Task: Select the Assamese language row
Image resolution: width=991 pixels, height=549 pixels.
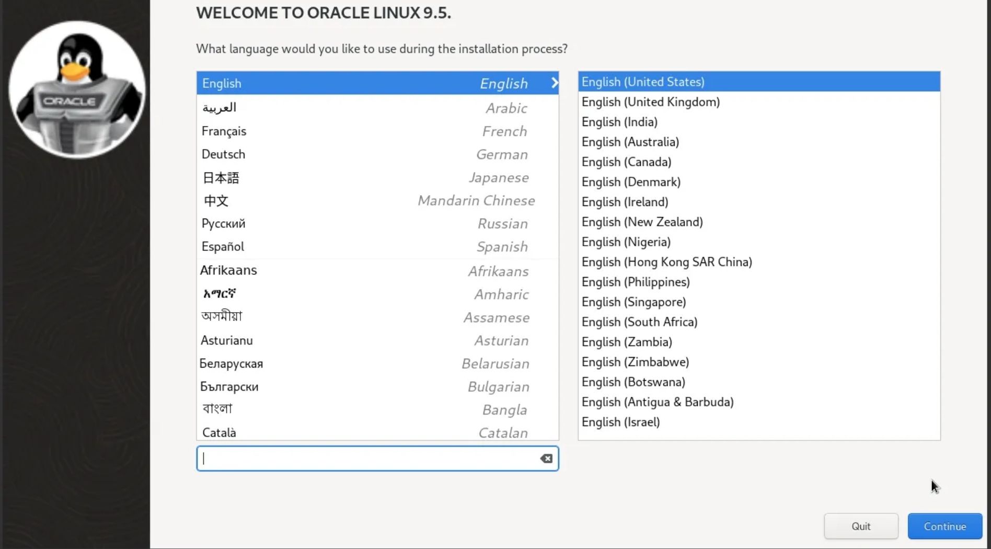Action: tap(377, 317)
